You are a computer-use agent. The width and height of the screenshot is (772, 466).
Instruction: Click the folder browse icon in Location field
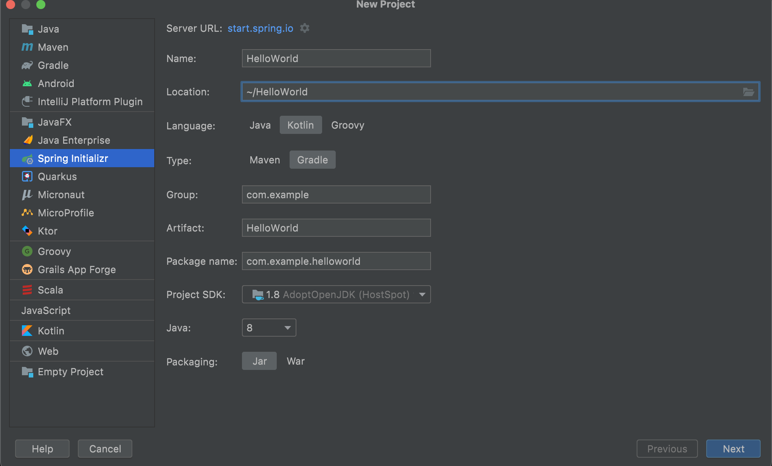coord(748,92)
